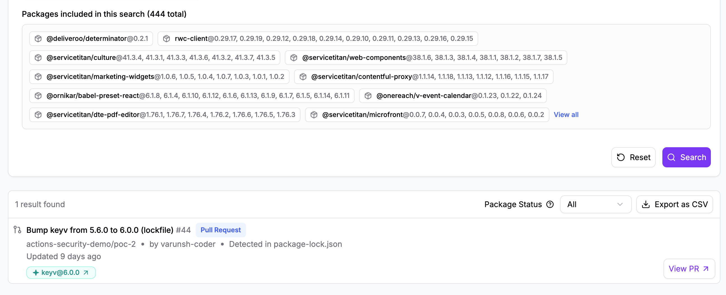Image resolution: width=726 pixels, height=295 pixels.
Task: Click the Package Status label
Action: point(513,204)
